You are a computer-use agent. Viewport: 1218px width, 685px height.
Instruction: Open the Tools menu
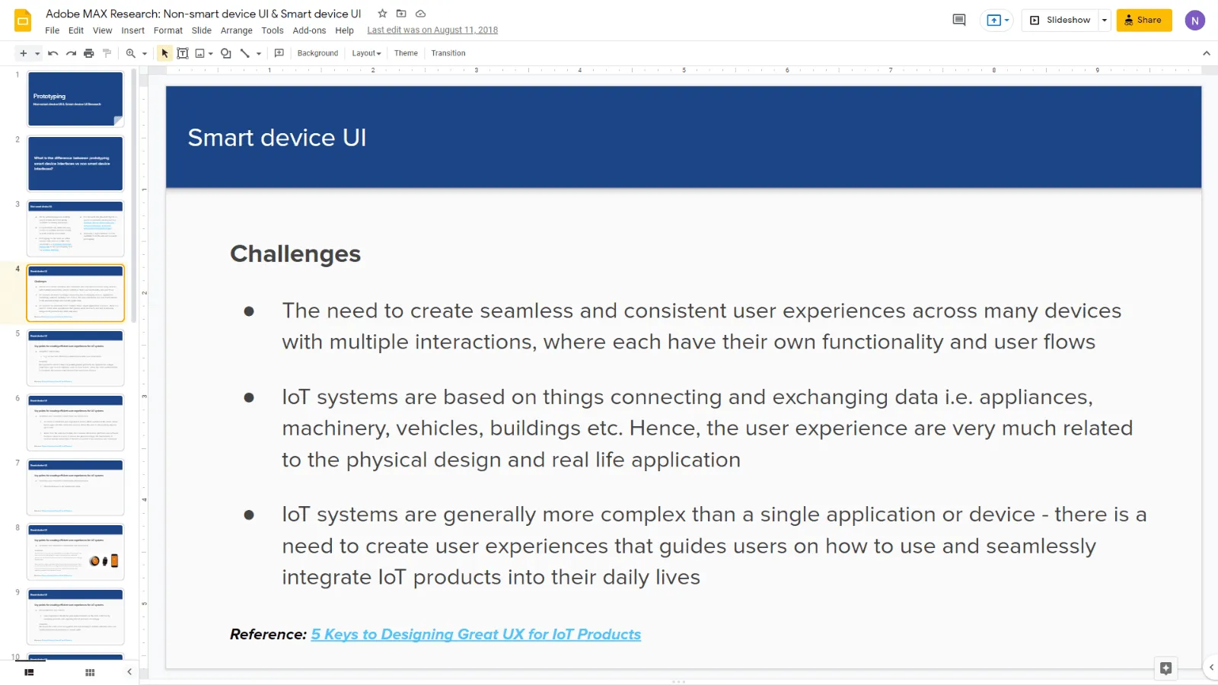[x=273, y=30]
